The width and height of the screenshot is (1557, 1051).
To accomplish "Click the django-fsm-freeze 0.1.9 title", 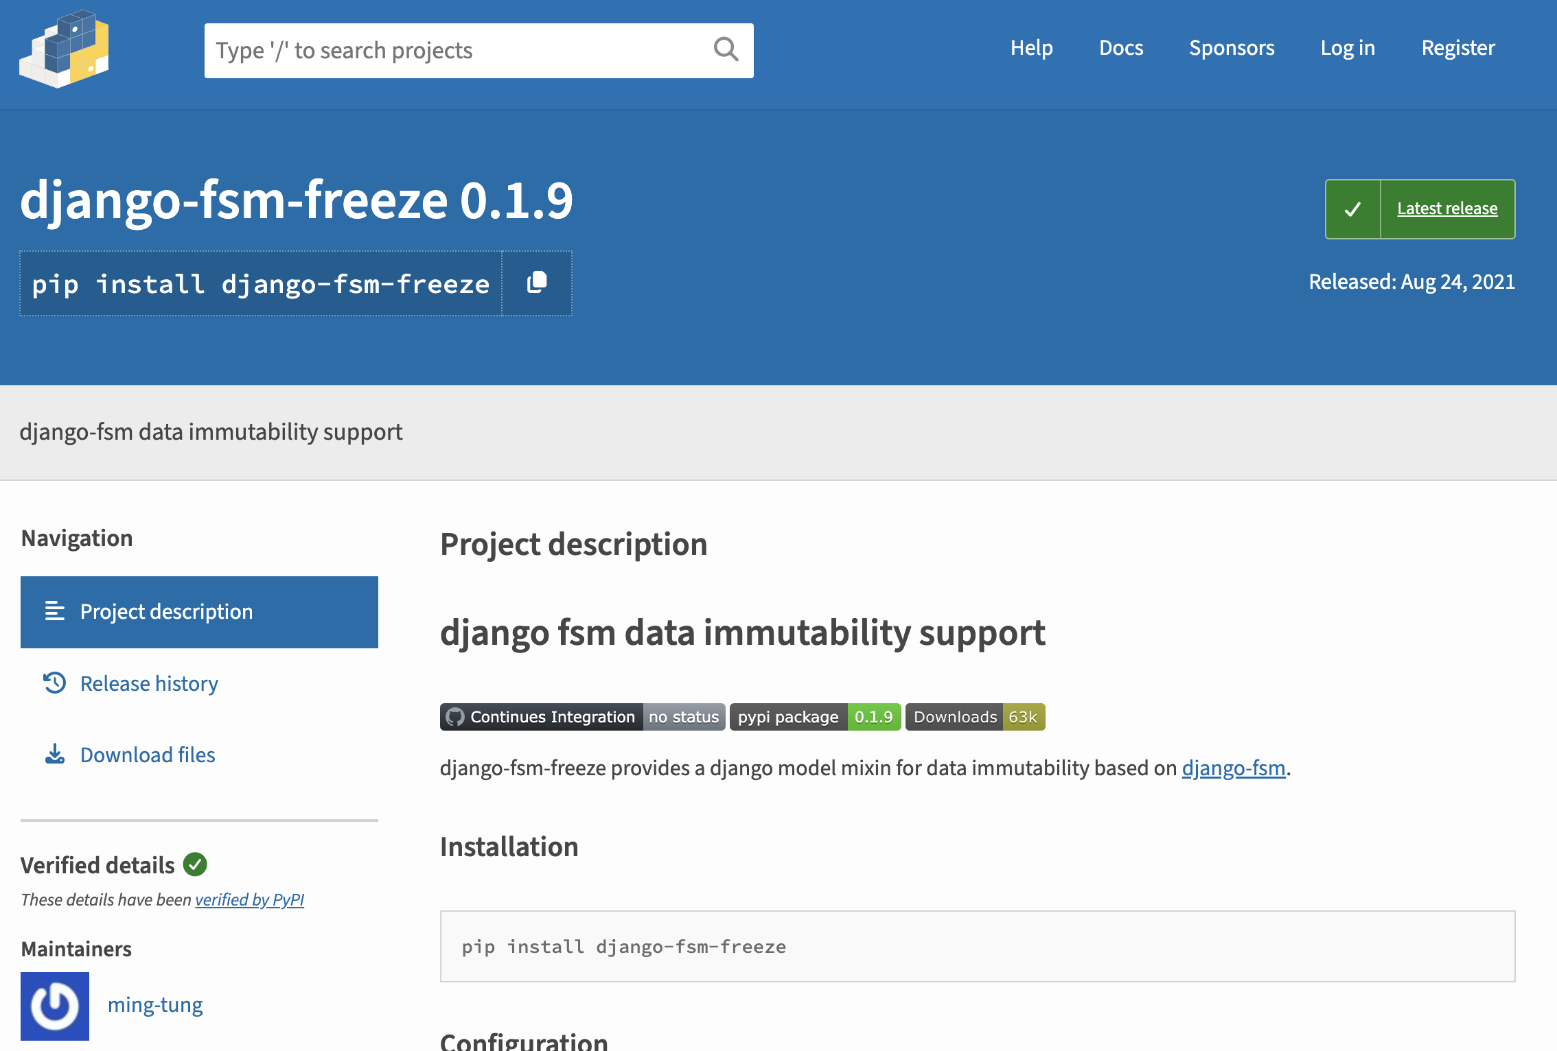I will tap(296, 201).
